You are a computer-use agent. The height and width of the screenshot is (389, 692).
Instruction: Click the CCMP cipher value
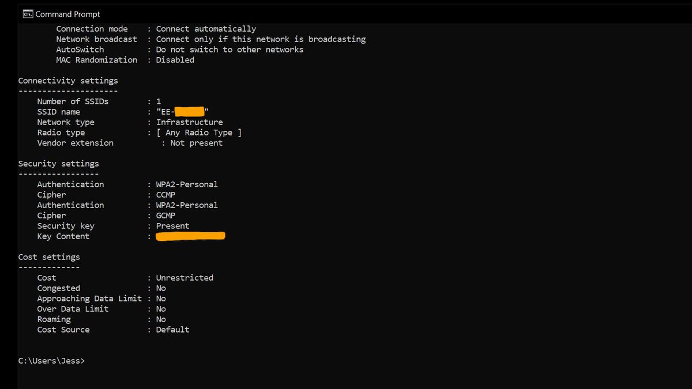click(x=166, y=195)
